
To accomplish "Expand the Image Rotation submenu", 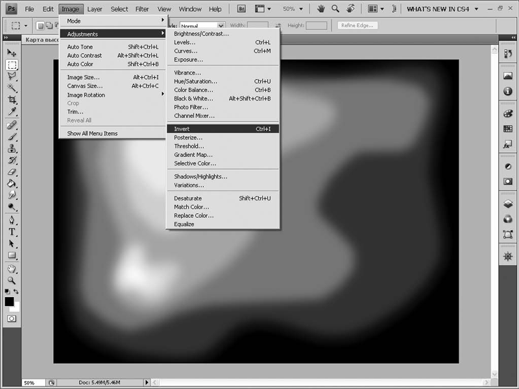I will pyautogui.click(x=113, y=95).
